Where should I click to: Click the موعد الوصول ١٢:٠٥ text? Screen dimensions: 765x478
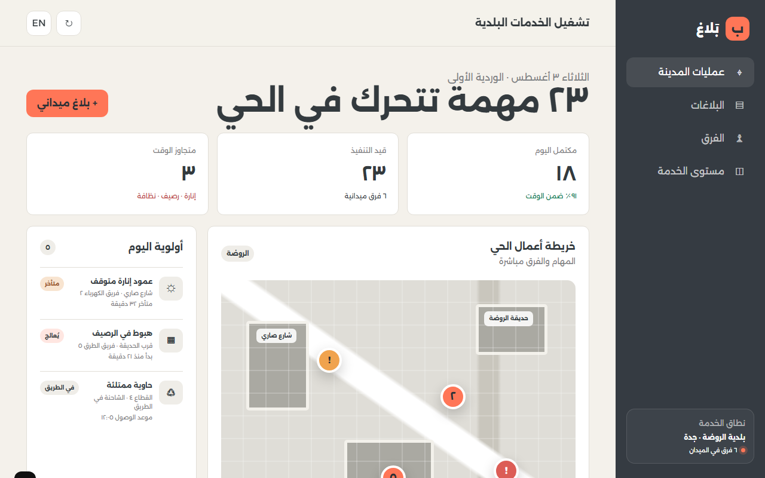point(127,417)
